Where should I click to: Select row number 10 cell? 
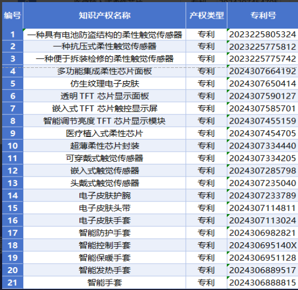pos(12,146)
